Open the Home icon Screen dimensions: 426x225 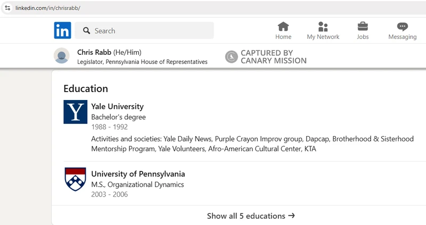coord(283,27)
